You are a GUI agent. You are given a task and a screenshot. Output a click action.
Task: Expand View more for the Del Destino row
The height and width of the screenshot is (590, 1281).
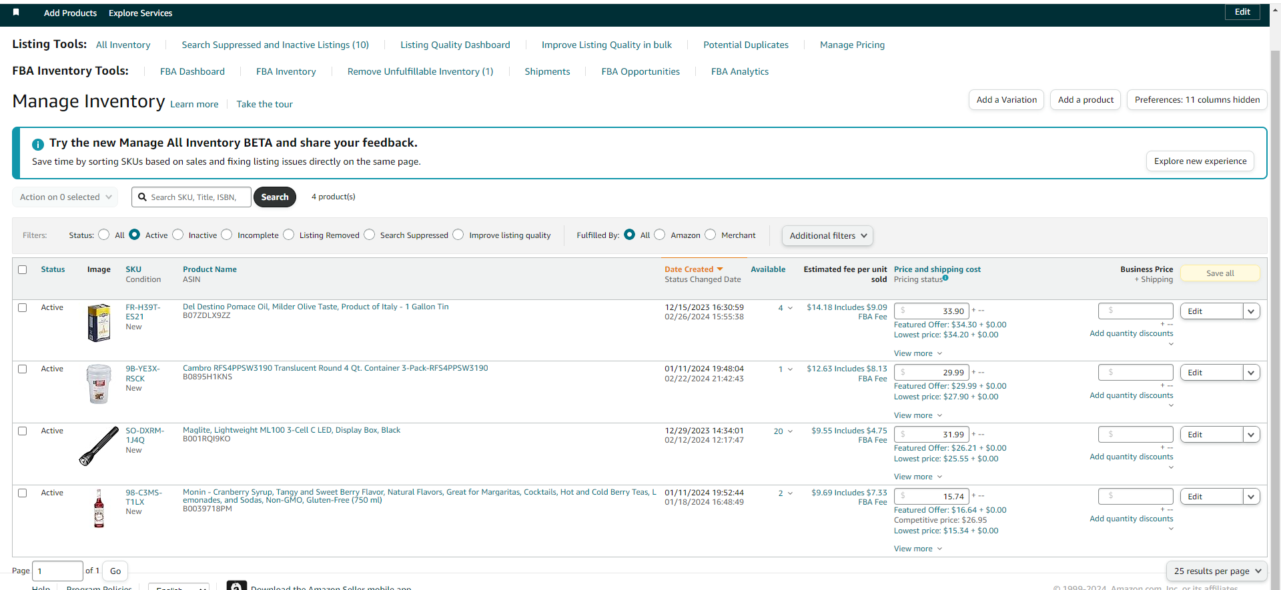point(918,353)
